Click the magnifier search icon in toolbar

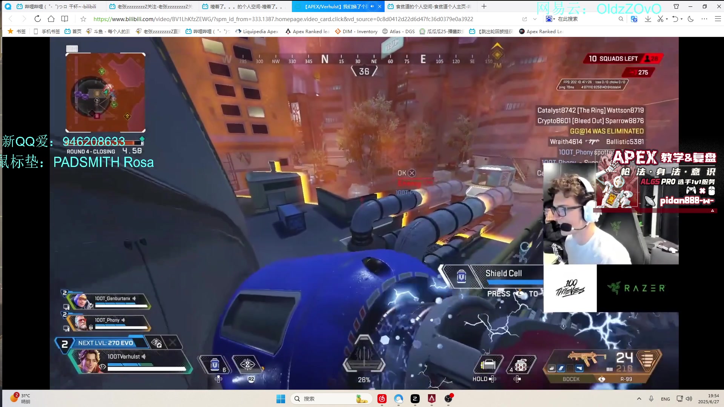(621, 19)
